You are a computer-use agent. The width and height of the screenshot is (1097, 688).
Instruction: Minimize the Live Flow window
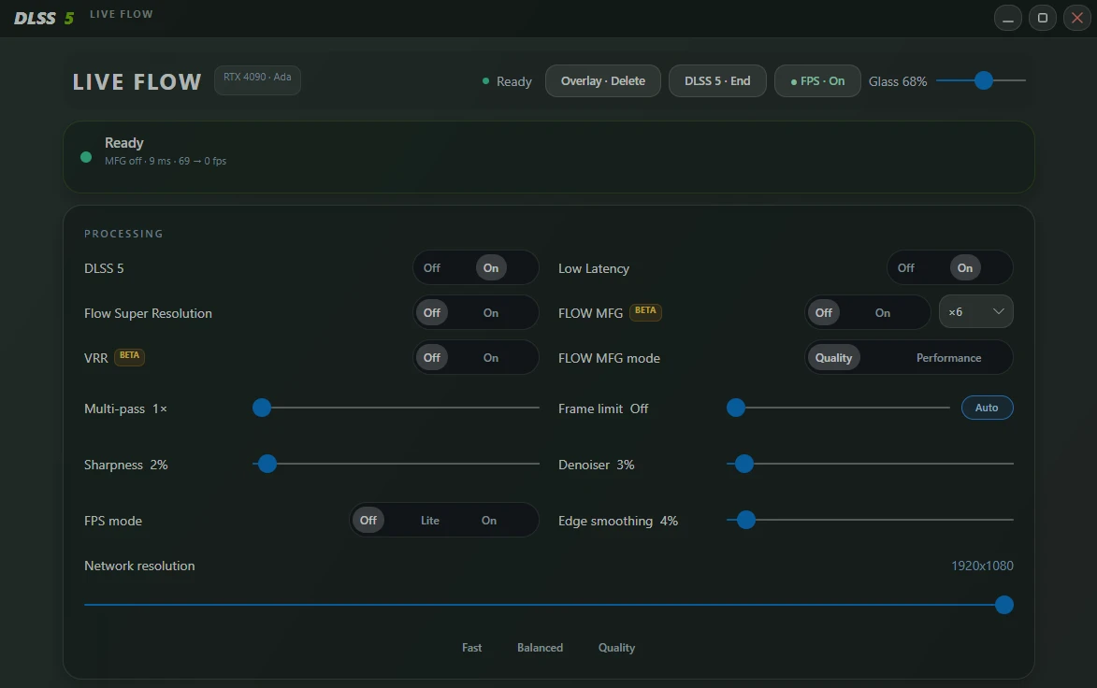(x=1007, y=18)
